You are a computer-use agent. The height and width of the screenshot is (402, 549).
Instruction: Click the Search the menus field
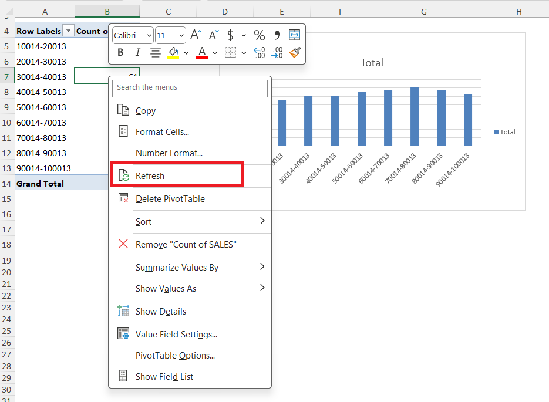(190, 88)
